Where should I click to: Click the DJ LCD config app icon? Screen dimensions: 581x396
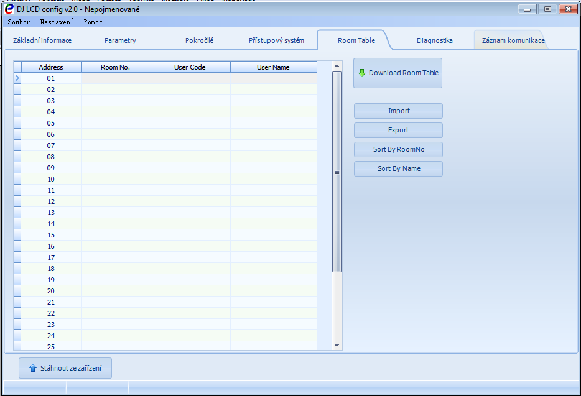pyautogui.click(x=9, y=9)
